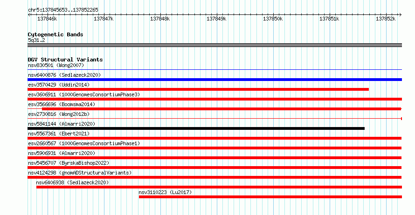This screenshot has height=215, width=415.
Task: Click the right arrow of the ruler
Action: pos(401,15)
